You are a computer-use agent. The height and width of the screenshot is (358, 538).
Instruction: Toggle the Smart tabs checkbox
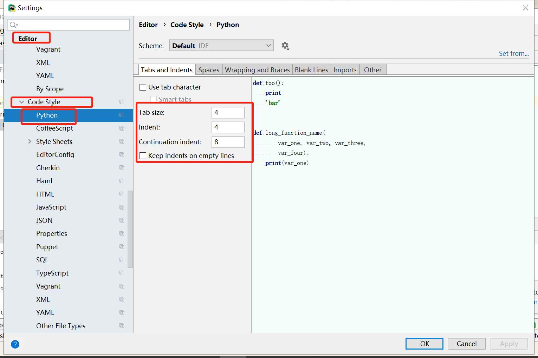tap(154, 99)
